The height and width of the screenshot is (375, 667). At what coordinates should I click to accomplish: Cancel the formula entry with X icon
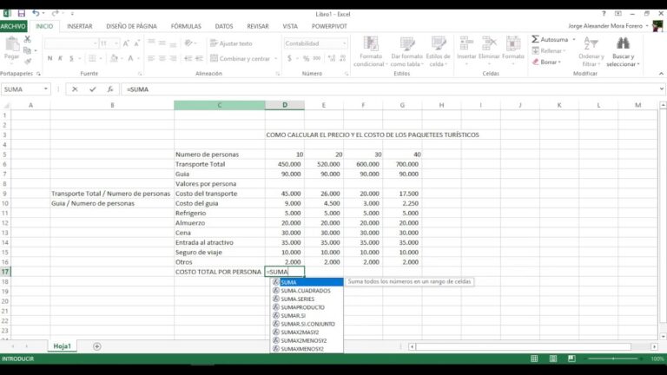[x=76, y=89]
